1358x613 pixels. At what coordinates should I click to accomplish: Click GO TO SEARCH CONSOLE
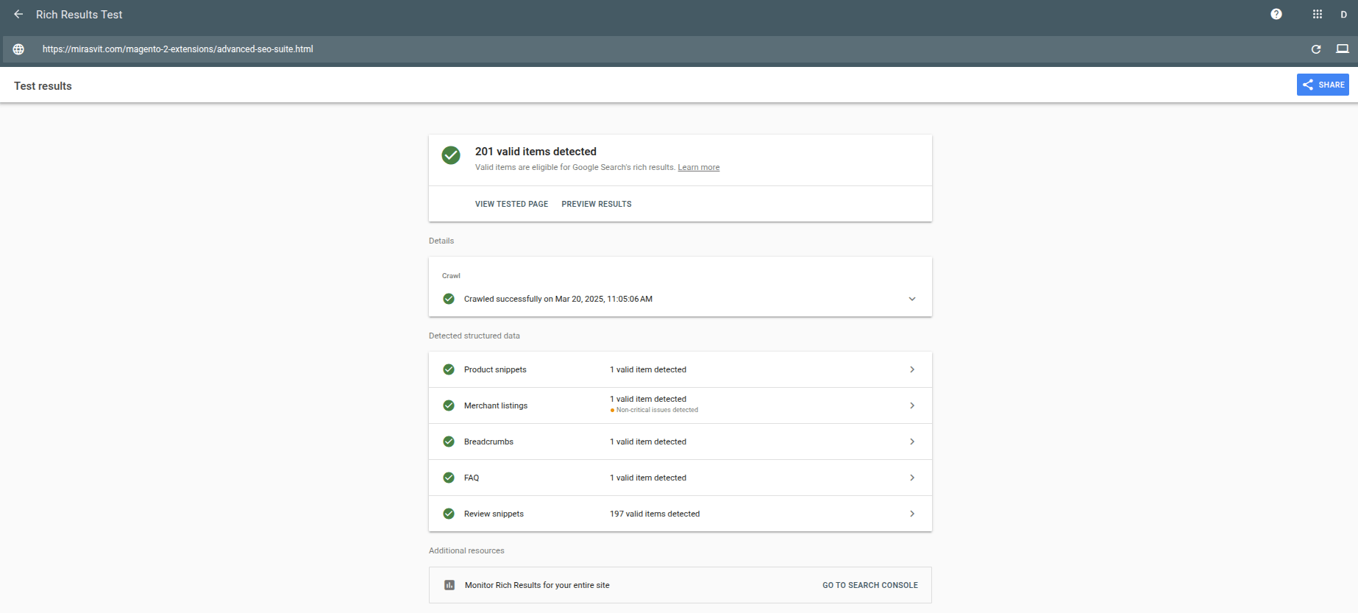(x=870, y=585)
